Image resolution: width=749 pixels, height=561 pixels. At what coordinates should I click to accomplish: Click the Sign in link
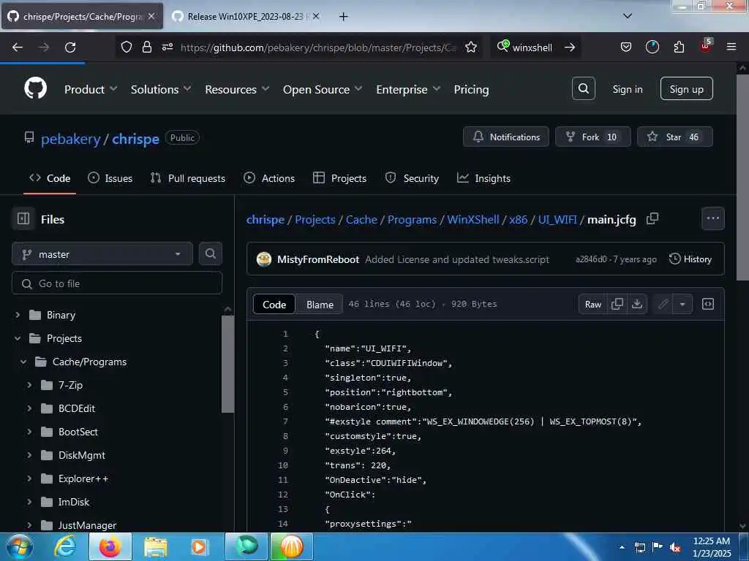[627, 89]
